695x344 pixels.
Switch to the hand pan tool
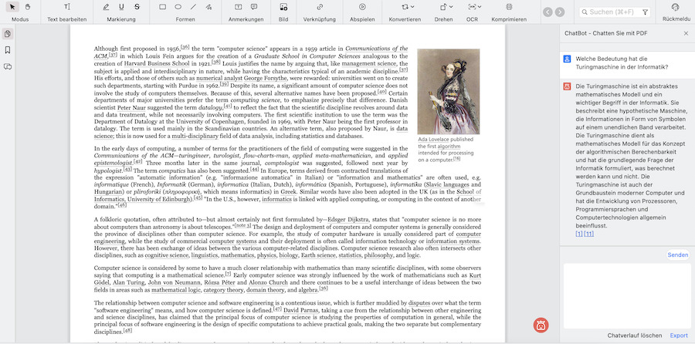coord(28,6)
